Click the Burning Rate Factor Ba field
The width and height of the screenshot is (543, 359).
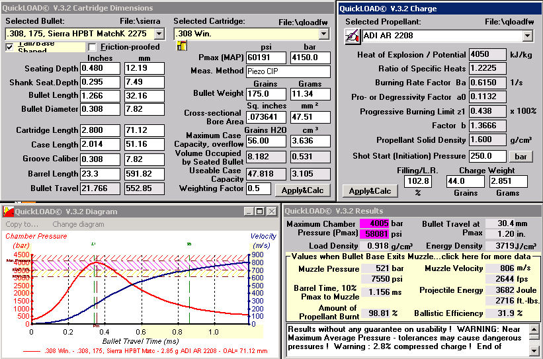click(x=487, y=83)
